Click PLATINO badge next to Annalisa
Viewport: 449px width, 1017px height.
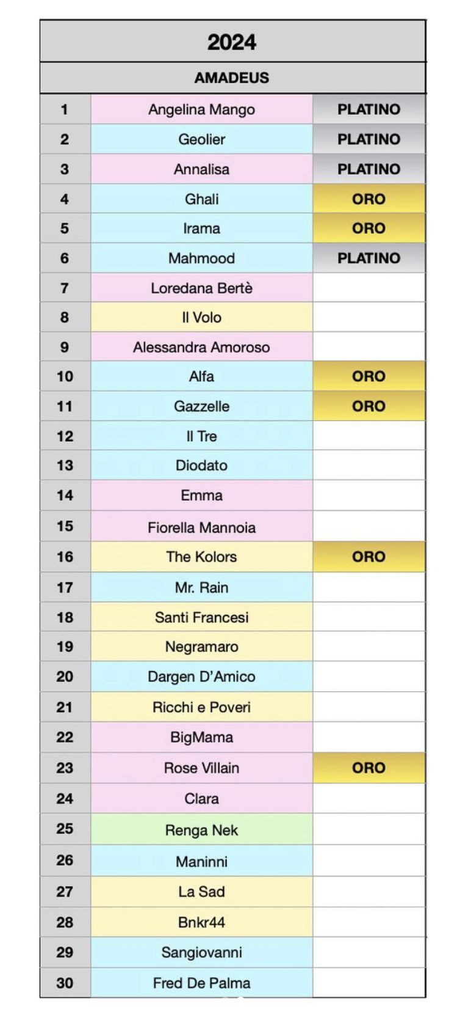(x=369, y=169)
